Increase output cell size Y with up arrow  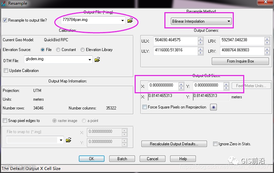(226, 84)
